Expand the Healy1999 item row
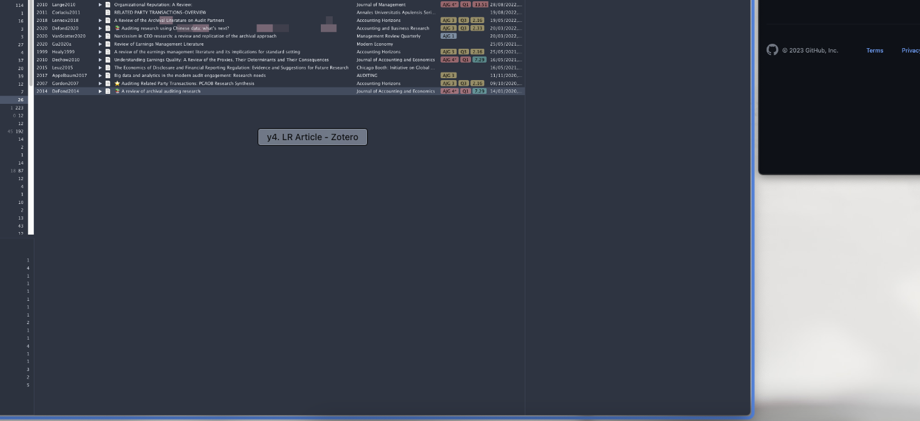 point(100,51)
